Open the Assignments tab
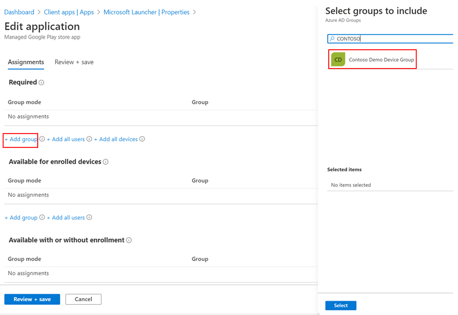Viewport: 458px width, 315px height. (x=26, y=62)
